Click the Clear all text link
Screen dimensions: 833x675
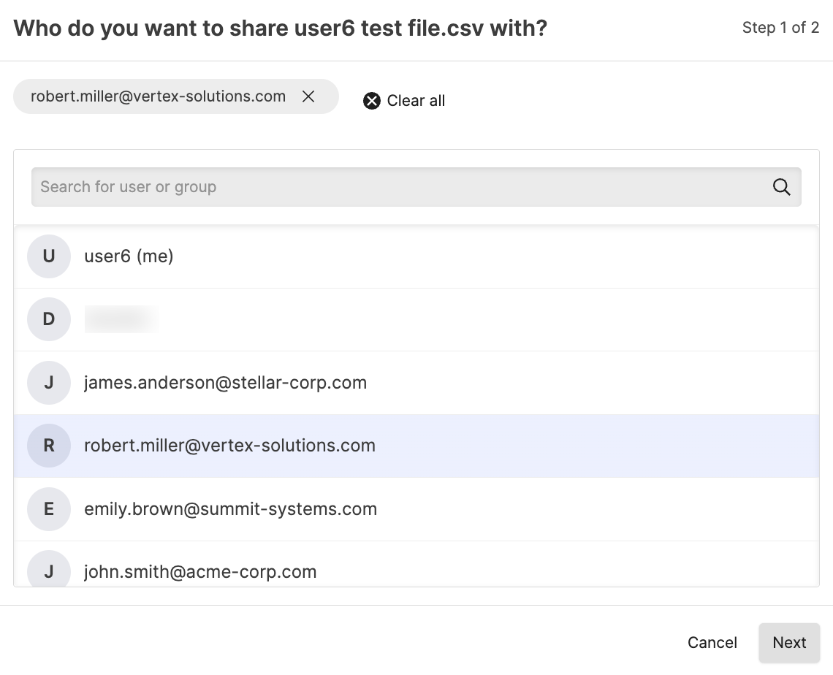pyautogui.click(x=416, y=101)
